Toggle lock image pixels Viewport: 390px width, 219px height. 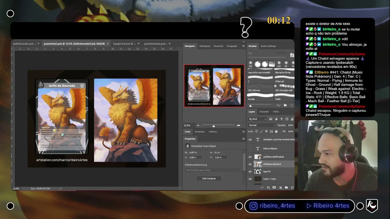[261, 131]
